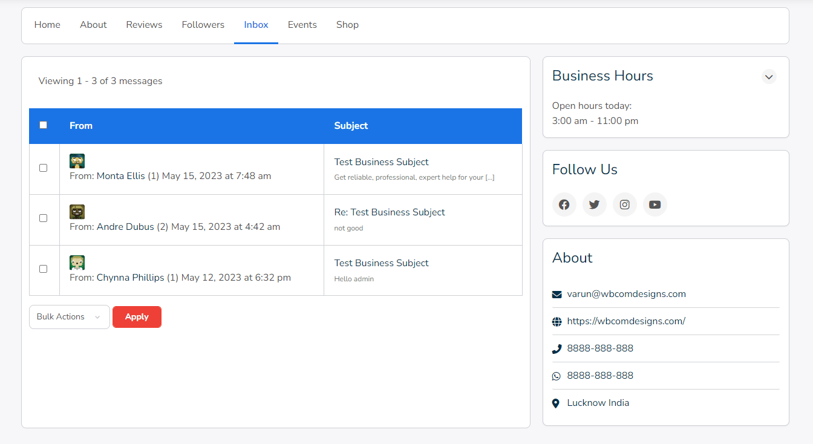Viewport: 813px width, 444px height.
Task: Switch to the Reviews tab
Action: pyautogui.click(x=144, y=25)
